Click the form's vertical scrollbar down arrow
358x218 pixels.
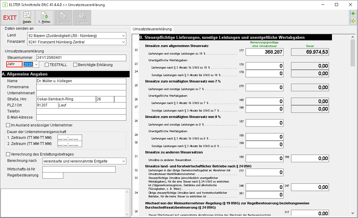(x=353, y=213)
